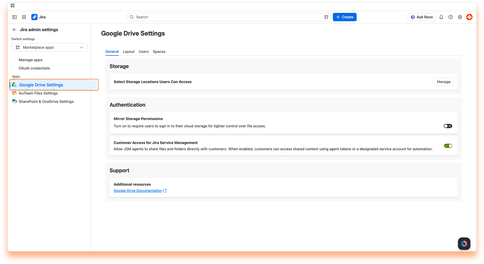Open the settings gear icon
Screen dimensions: 484x264
point(460,17)
